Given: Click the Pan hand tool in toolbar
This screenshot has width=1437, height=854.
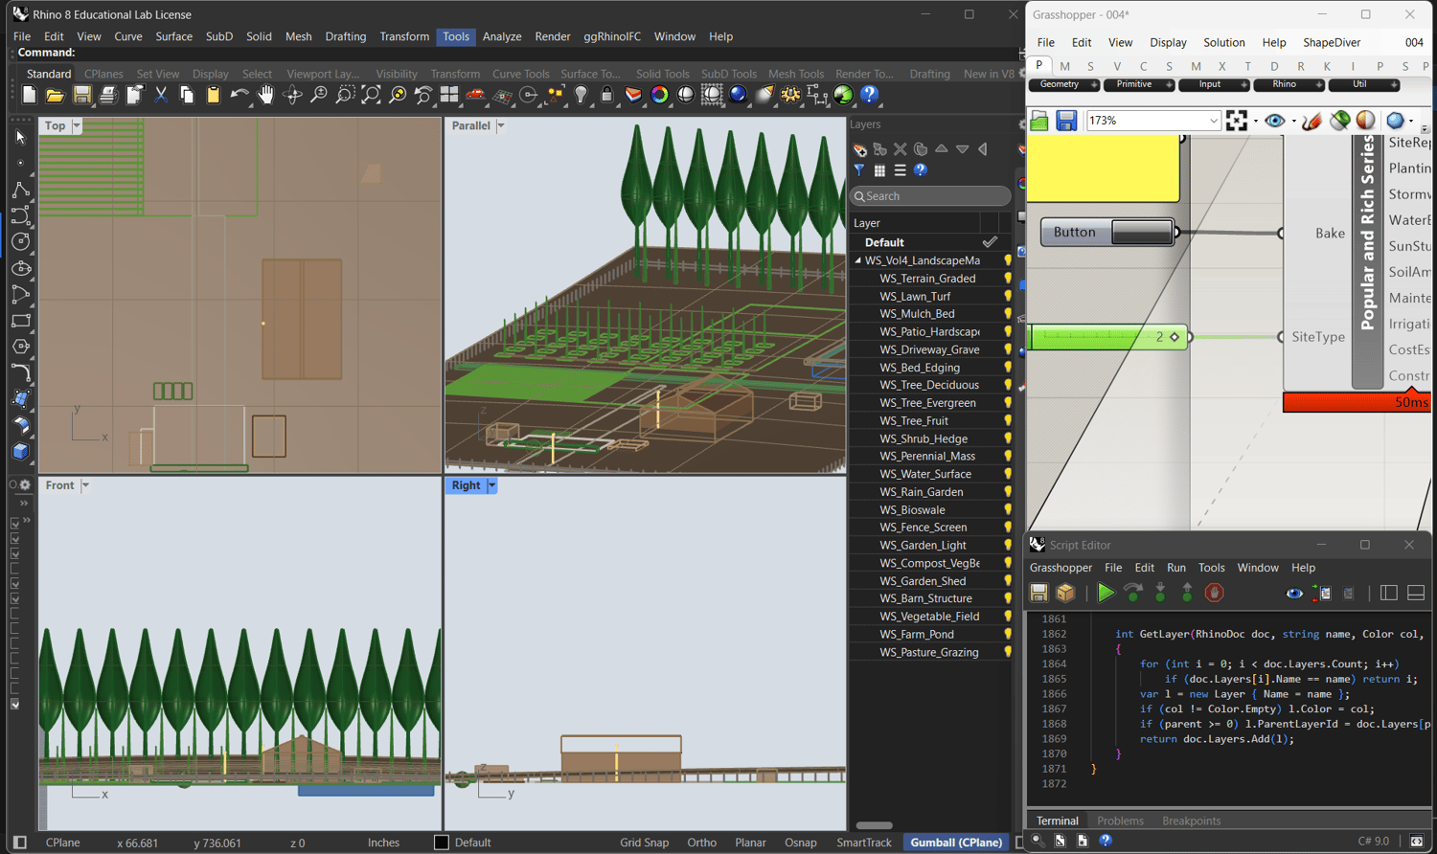Looking at the screenshot, I should point(265,95).
